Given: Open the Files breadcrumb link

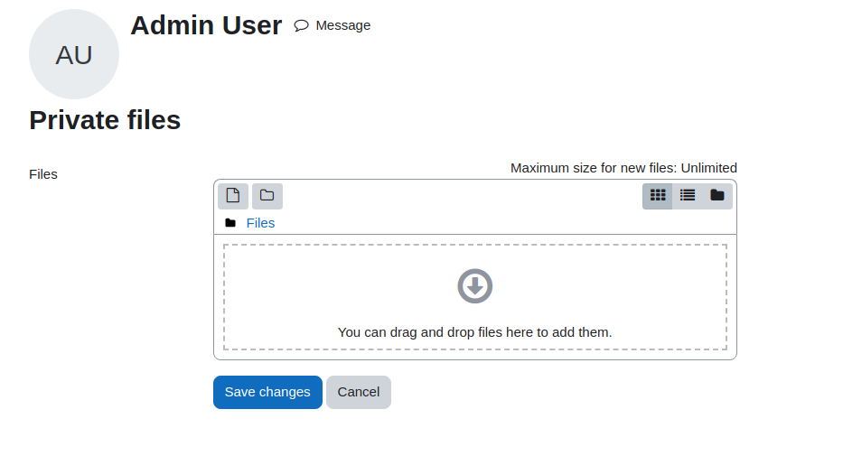Looking at the screenshot, I should coord(260,223).
